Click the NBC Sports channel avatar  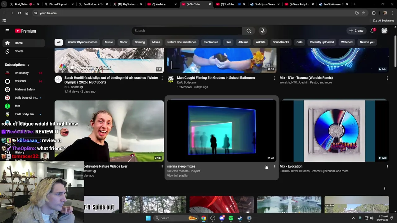click(58, 79)
